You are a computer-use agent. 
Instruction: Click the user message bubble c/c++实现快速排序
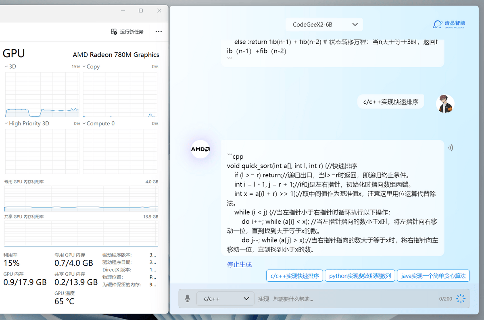pyautogui.click(x=390, y=102)
